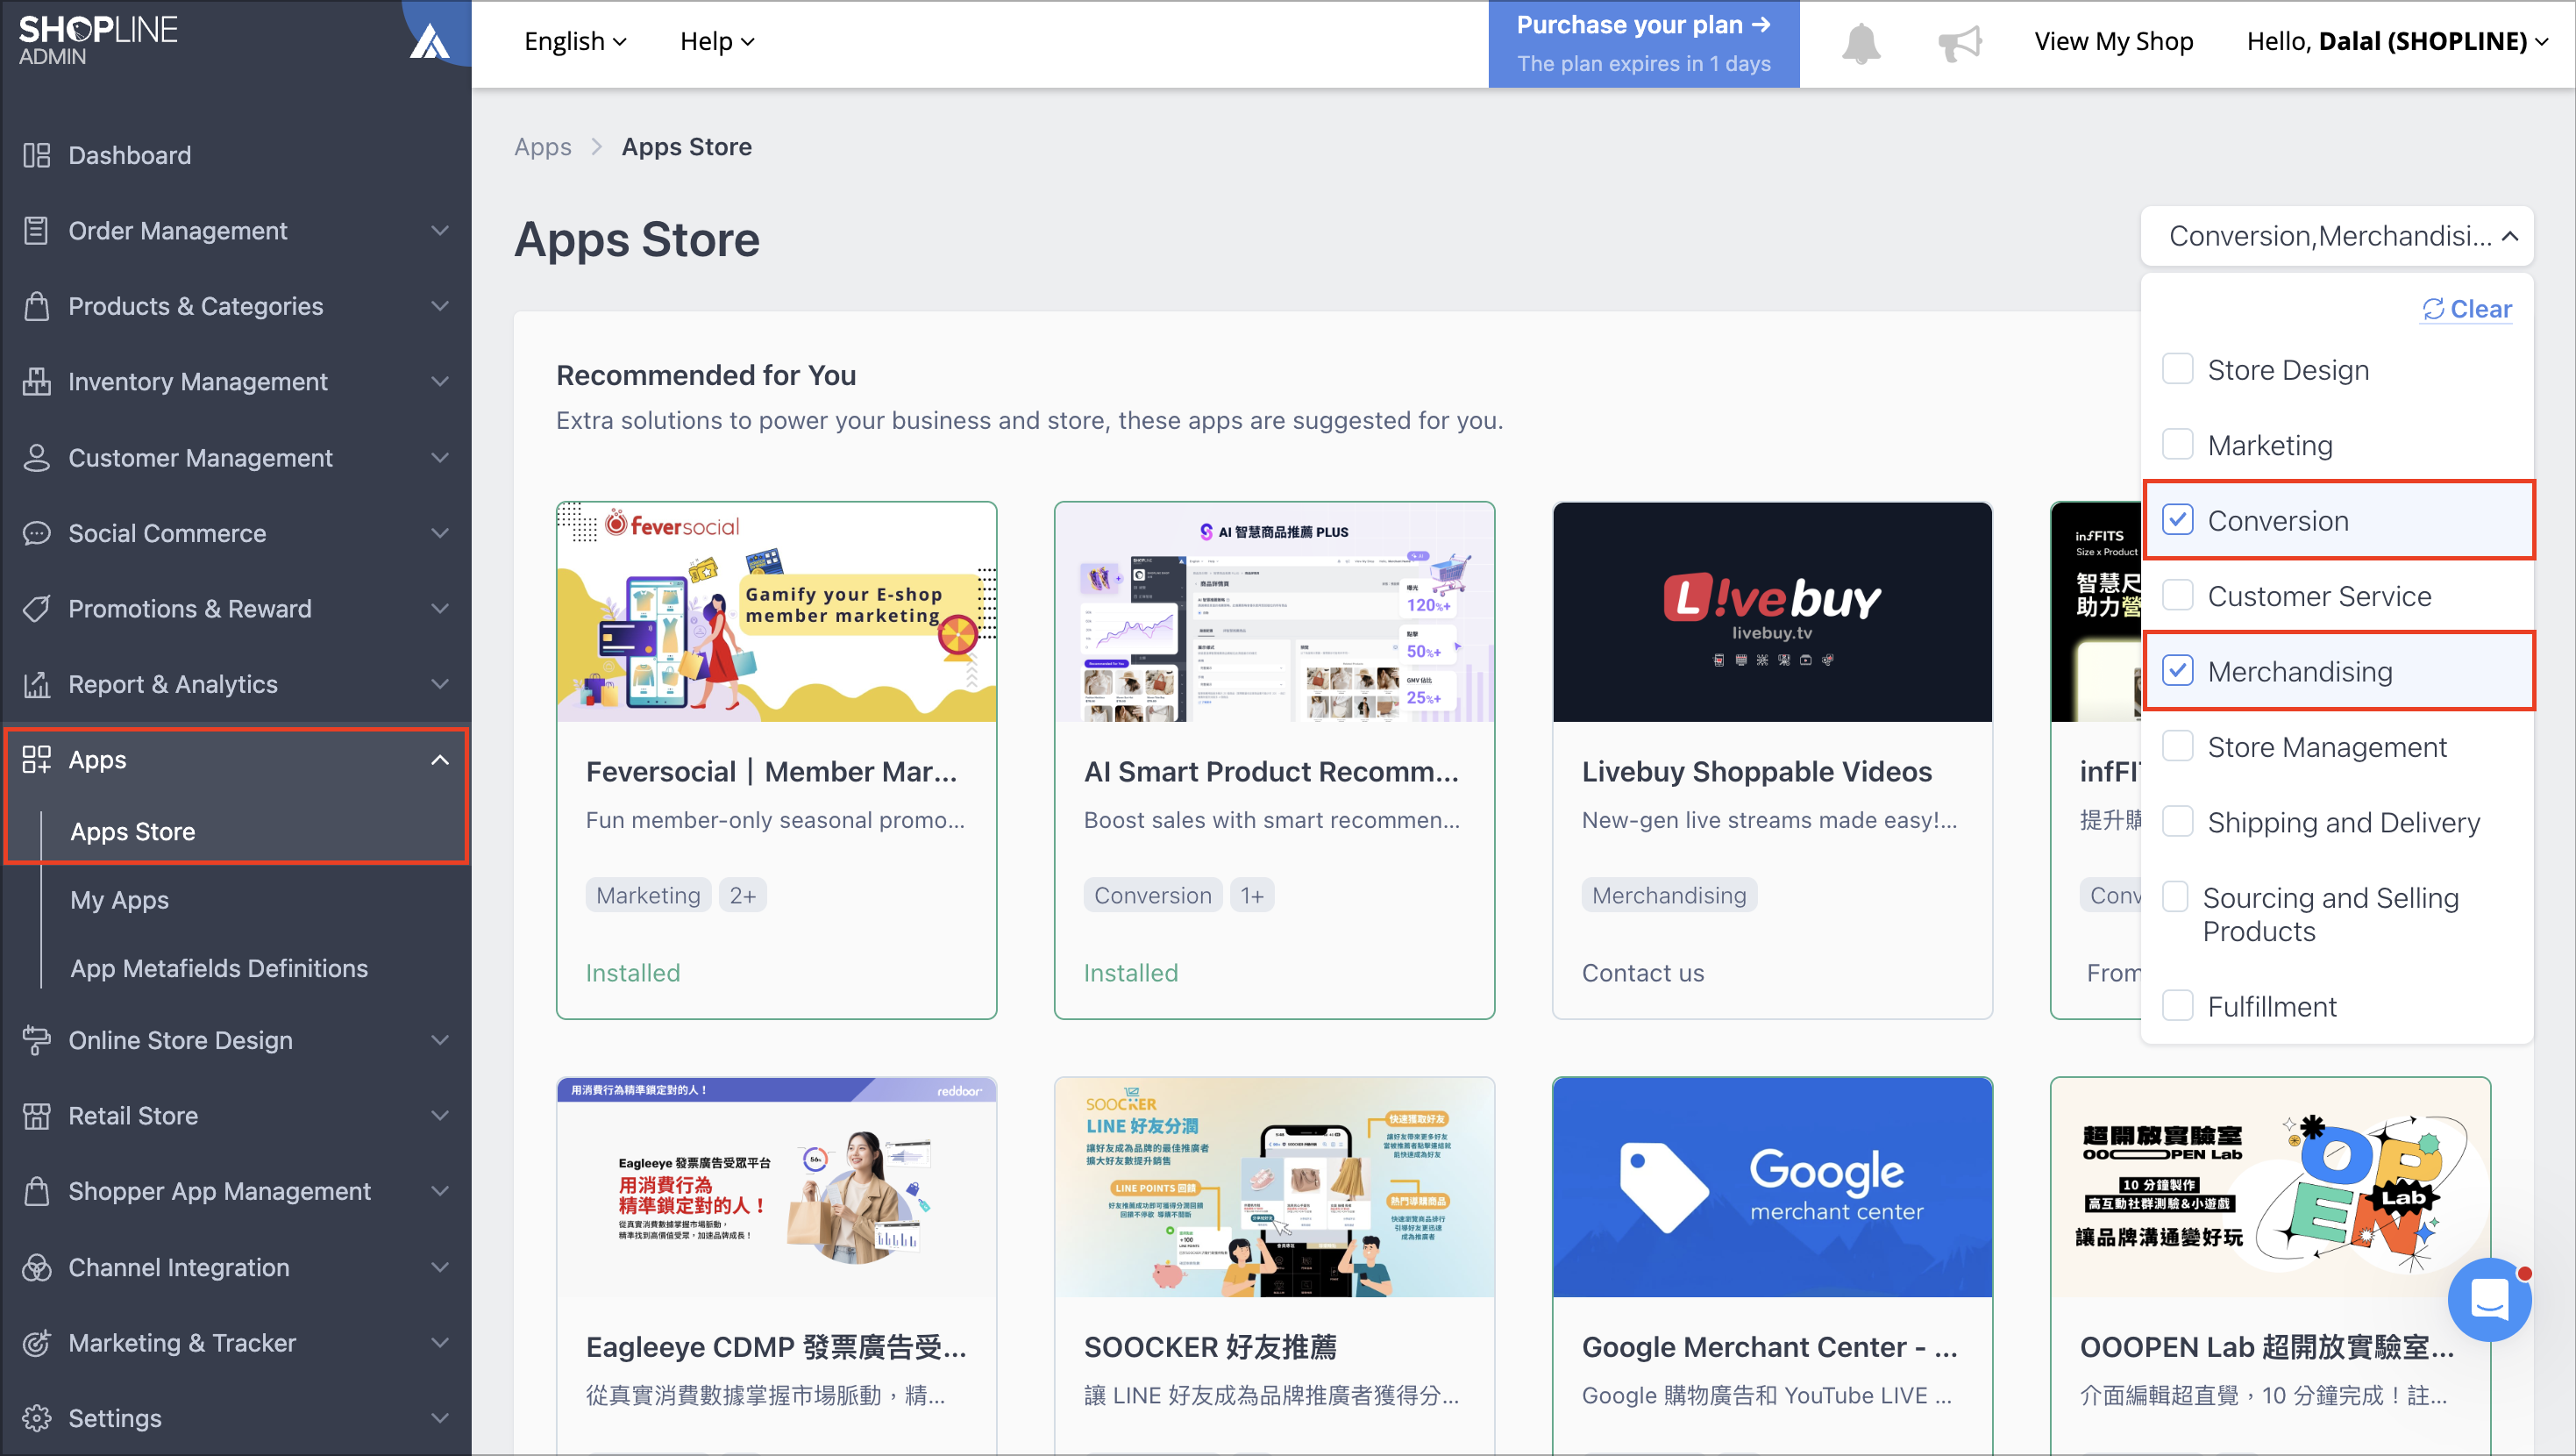The image size is (2576, 1456).
Task: Open My Apps in sidebar
Action: pos(120,901)
